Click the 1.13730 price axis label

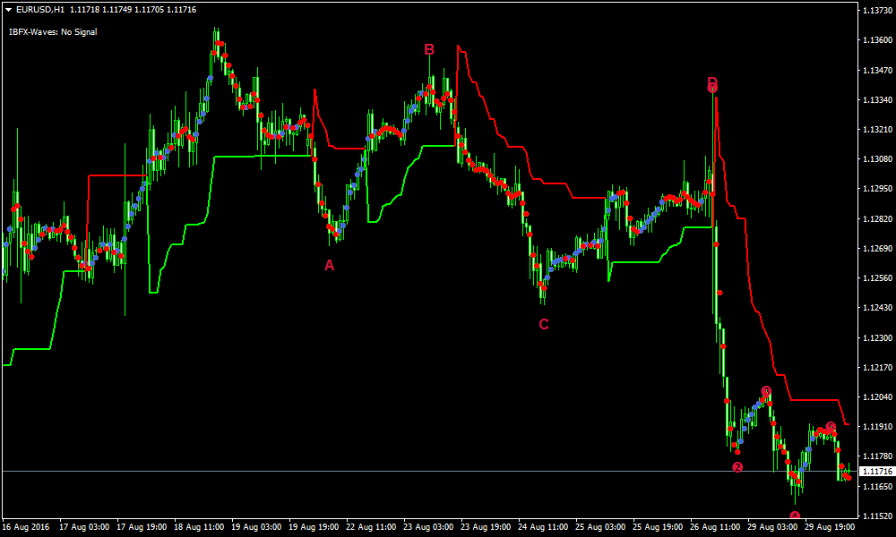click(875, 11)
